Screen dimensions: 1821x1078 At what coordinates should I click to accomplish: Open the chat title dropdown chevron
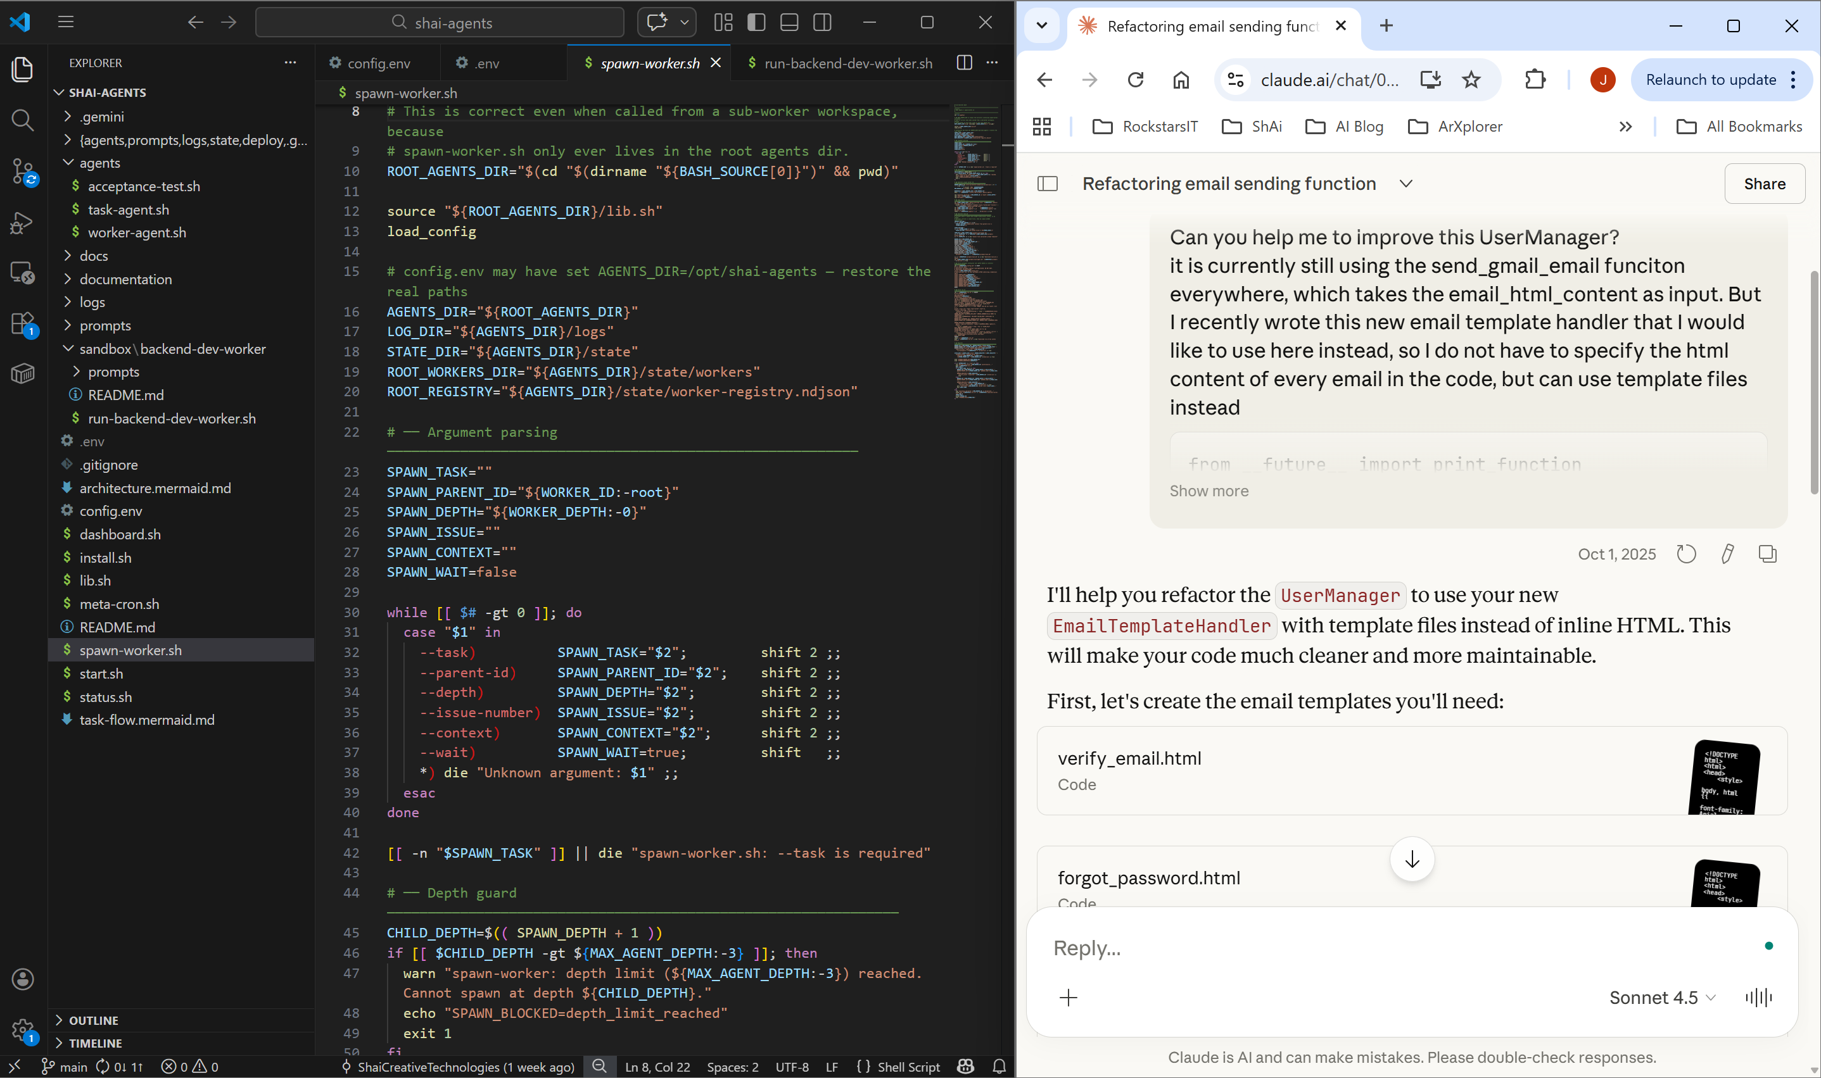click(1405, 184)
